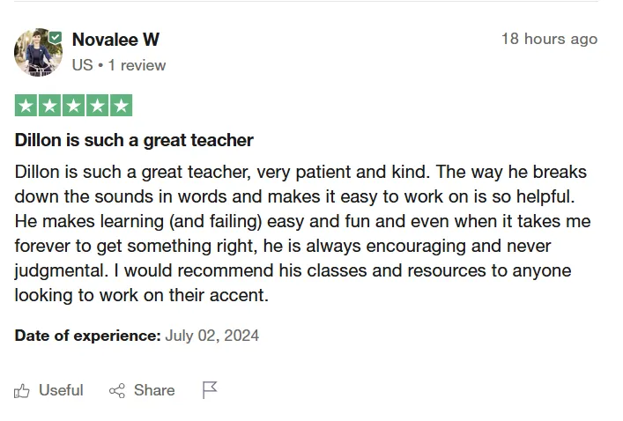
Task: Select the first green star
Action: [26, 106]
